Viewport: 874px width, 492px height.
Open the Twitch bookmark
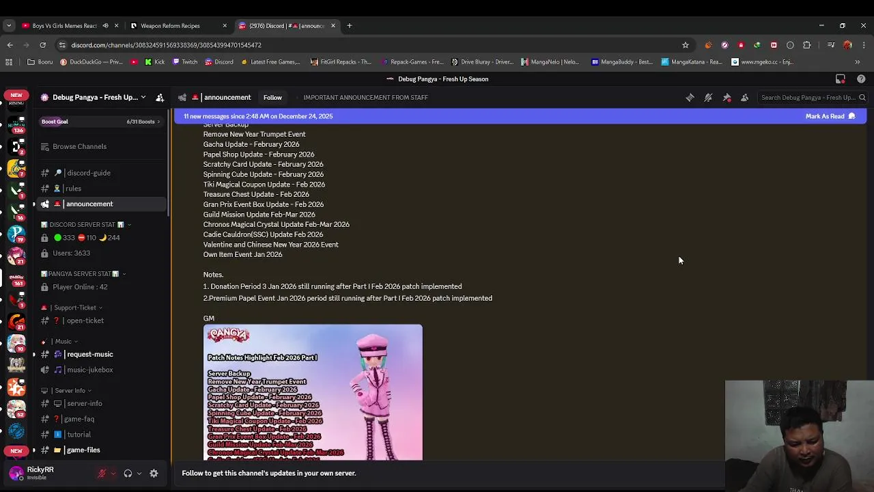point(185,61)
